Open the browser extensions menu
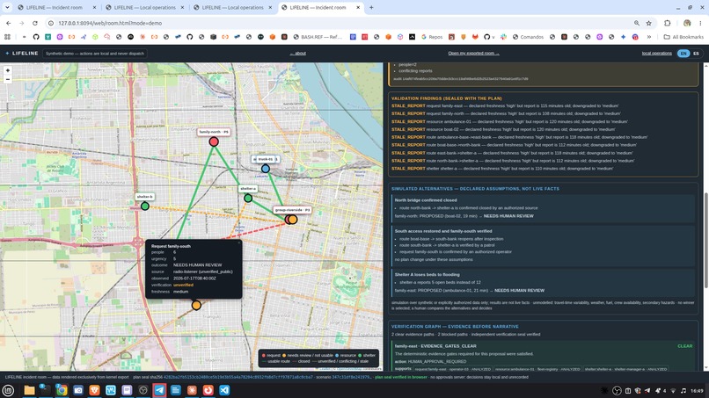Screen dimensions: 709x398 point(668,23)
